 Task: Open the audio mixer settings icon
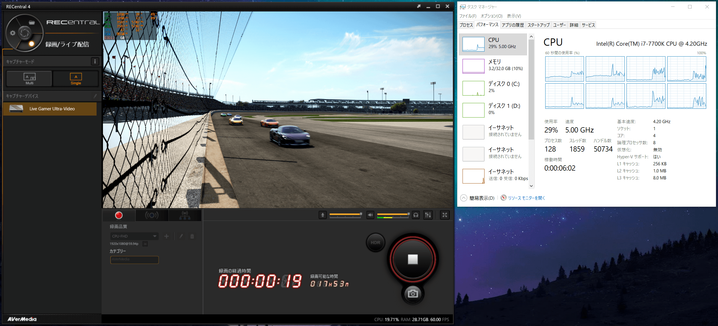click(428, 215)
